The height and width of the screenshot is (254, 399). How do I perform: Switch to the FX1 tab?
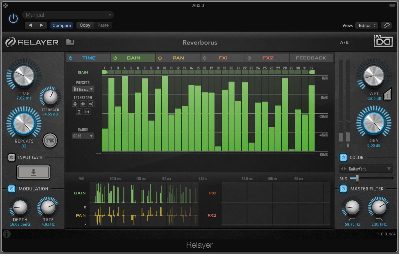223,58
